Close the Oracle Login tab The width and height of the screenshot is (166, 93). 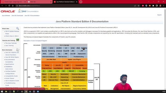(25, 2)
